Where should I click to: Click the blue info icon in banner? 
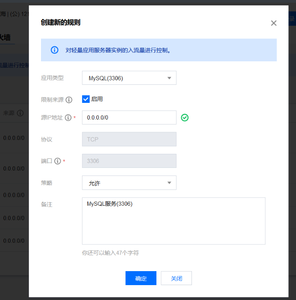click(55, 50)
